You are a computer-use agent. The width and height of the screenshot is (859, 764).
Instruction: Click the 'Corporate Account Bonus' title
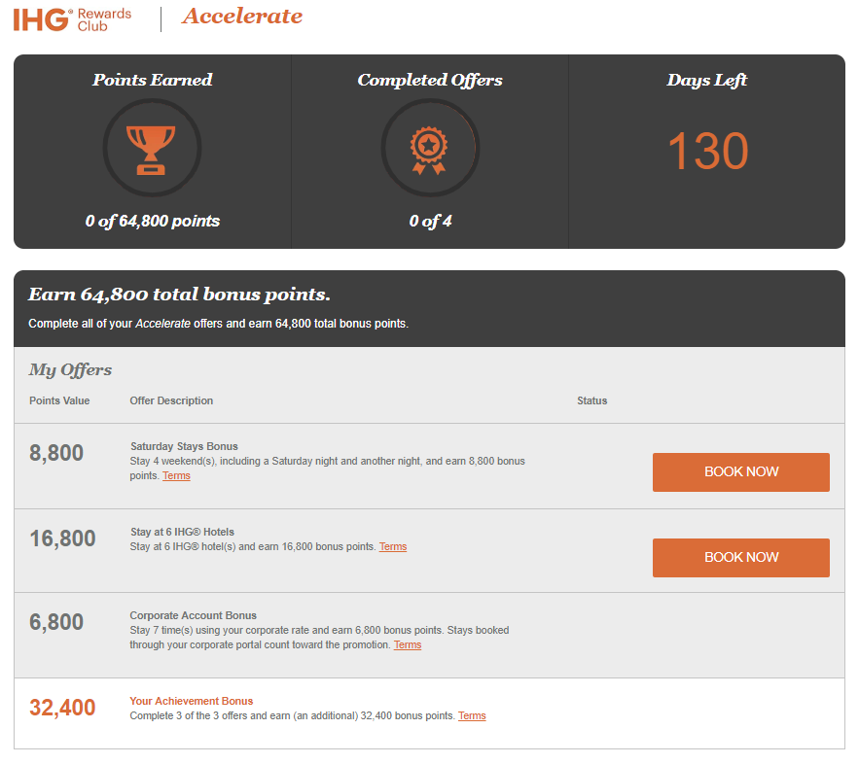tap(193, 615)
